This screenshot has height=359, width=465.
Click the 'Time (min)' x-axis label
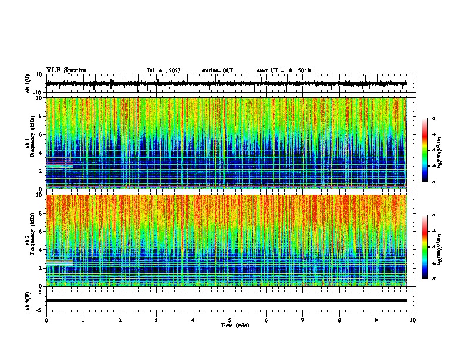(x=235, y=326)
